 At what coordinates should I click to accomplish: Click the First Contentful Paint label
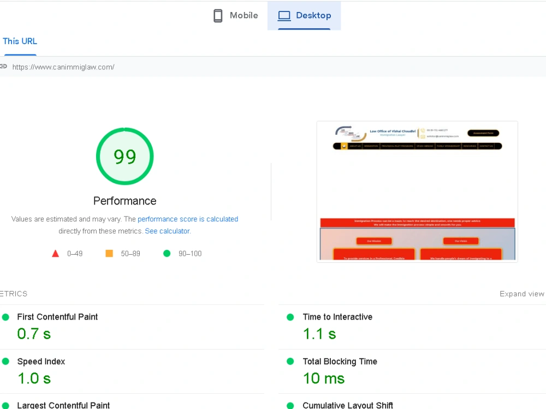(x=57, y=317)
